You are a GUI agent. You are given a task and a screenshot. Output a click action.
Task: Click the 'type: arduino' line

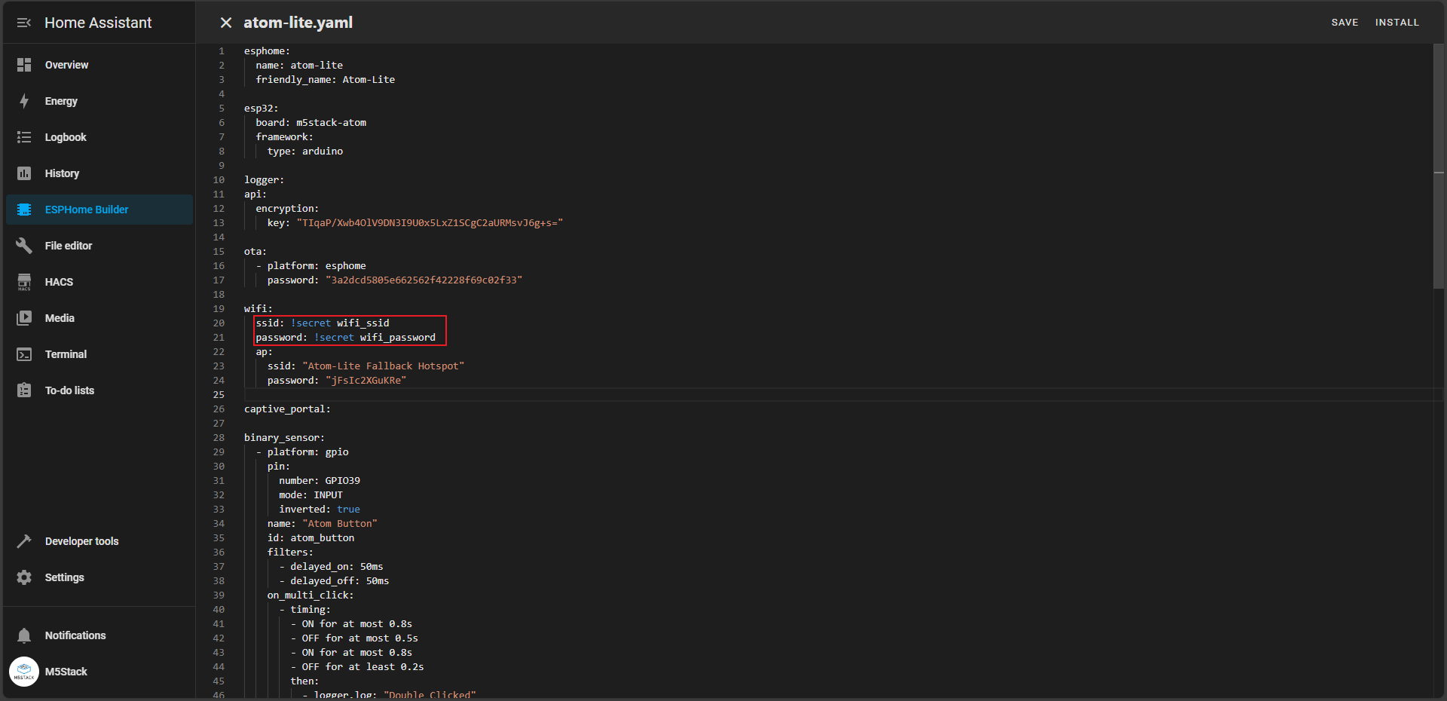[305, 151]
